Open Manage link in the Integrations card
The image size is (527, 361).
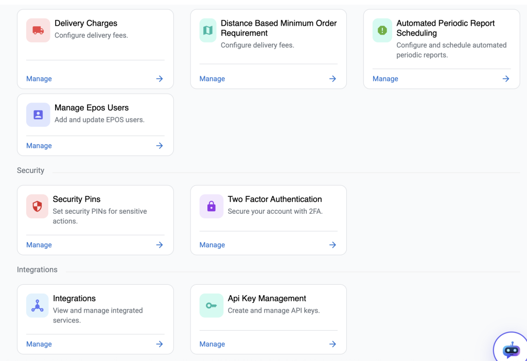(39, 344)
